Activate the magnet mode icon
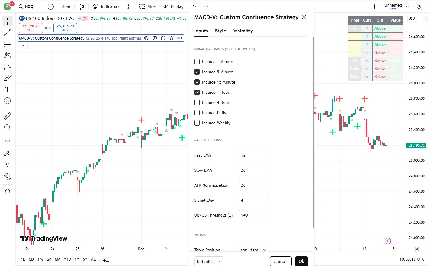Screen dimensions: 428x266 point(7,143)
